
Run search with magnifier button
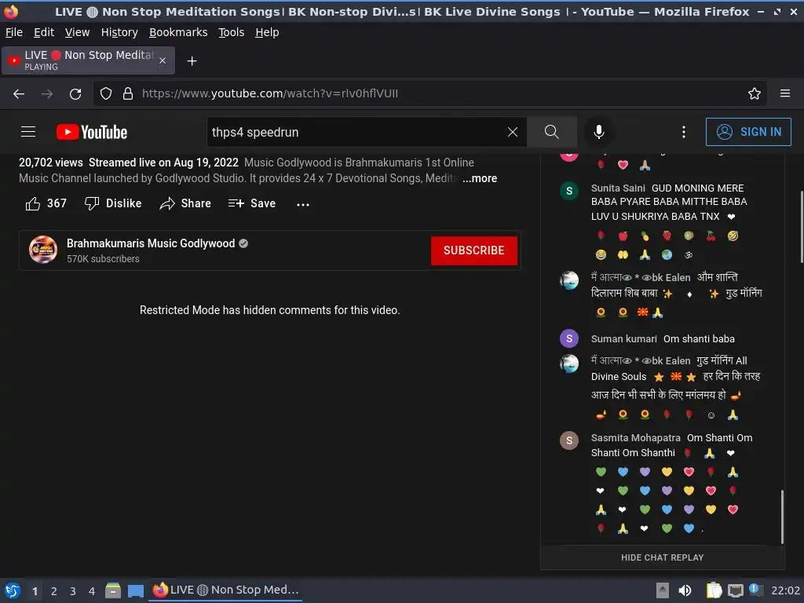pos(552,132)
